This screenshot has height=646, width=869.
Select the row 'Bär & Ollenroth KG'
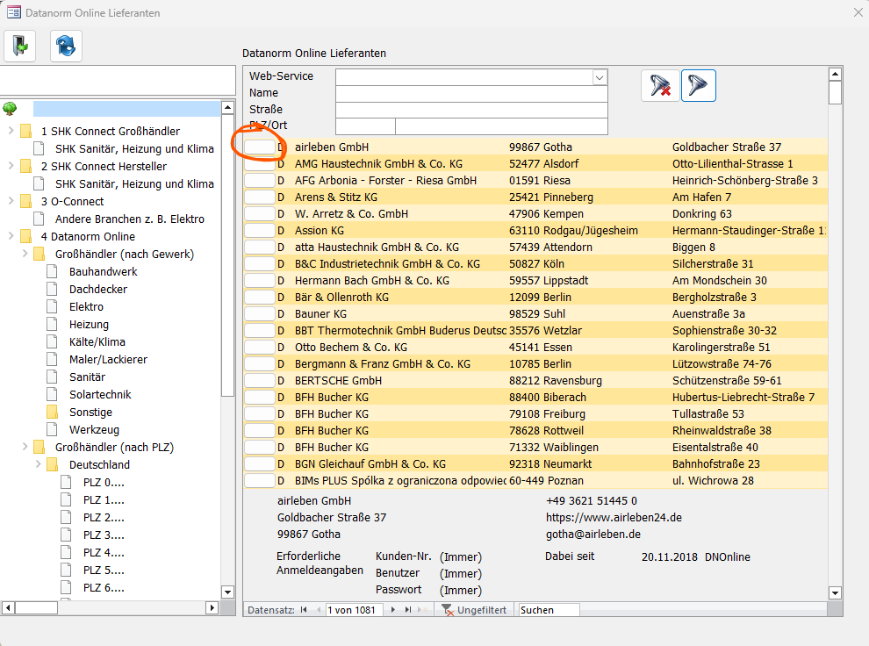coord(536,298)
